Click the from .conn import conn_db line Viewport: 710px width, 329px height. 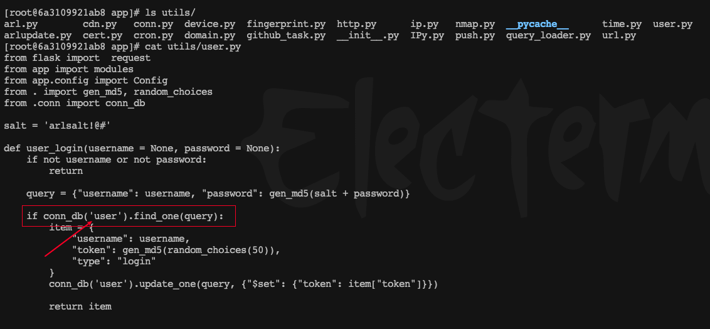[74, 104]
